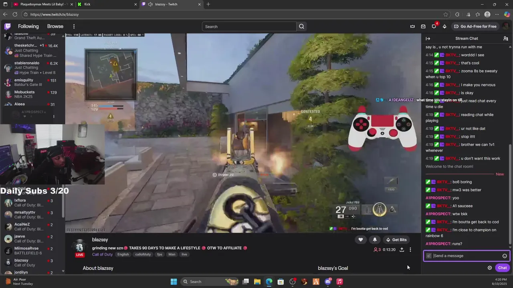Select the fps tag
Screen dimensions: 513x288
160,254
